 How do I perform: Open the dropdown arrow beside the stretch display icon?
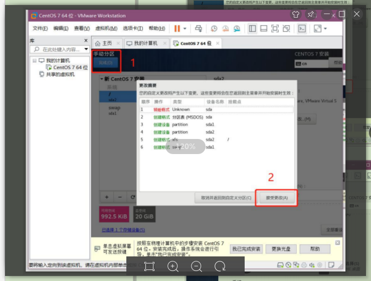(x=325, y=29)
